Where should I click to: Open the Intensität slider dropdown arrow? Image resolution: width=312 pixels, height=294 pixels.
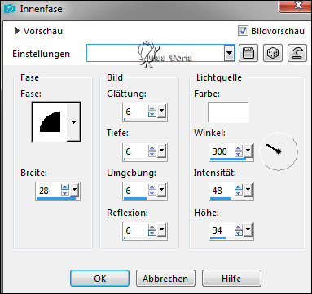tap(248, 190)
